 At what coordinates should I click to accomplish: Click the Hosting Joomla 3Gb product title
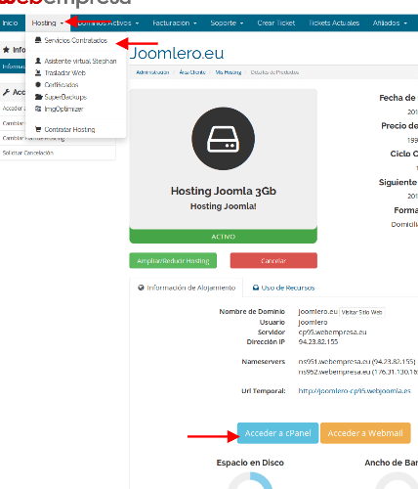[224, 191]
